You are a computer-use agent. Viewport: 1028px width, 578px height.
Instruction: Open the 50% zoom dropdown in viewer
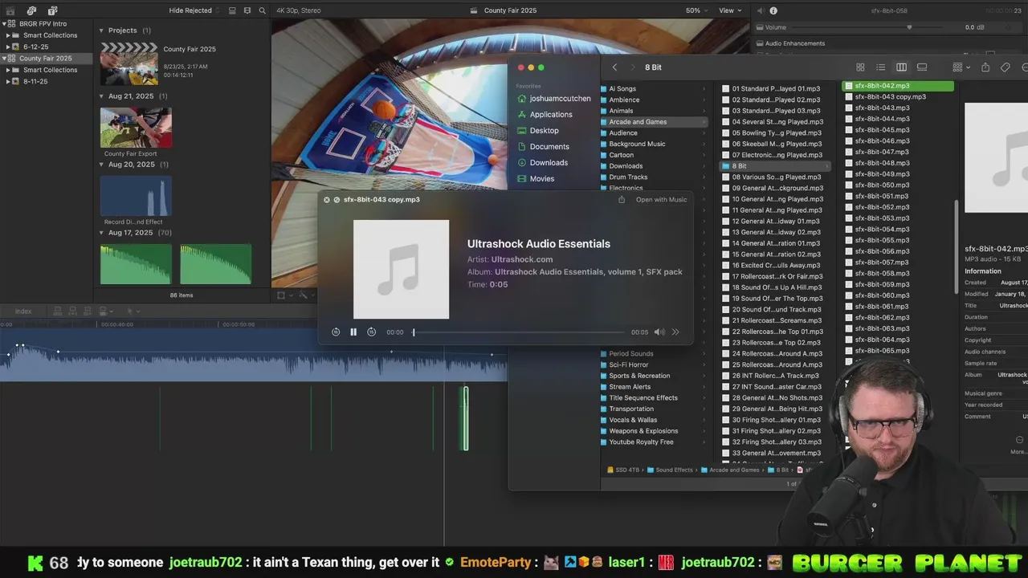pyautogui.click(x=696, y=10)
